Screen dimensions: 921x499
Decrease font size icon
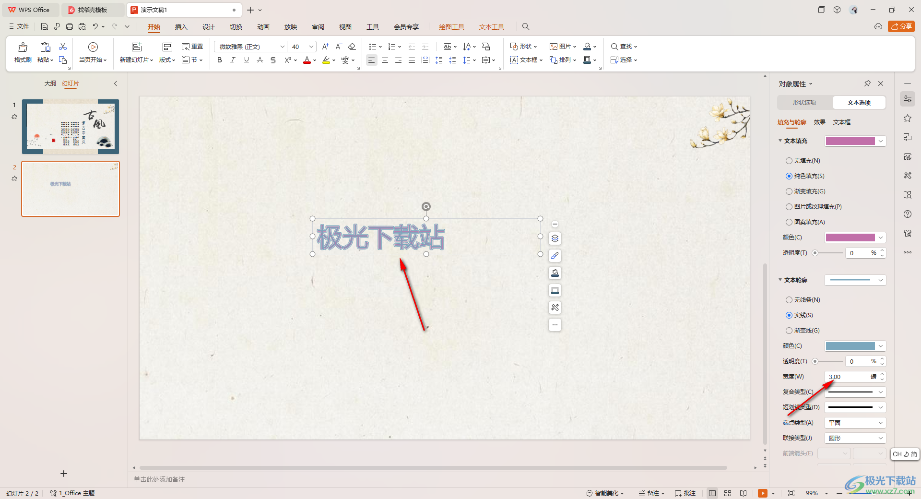[339, 47]
